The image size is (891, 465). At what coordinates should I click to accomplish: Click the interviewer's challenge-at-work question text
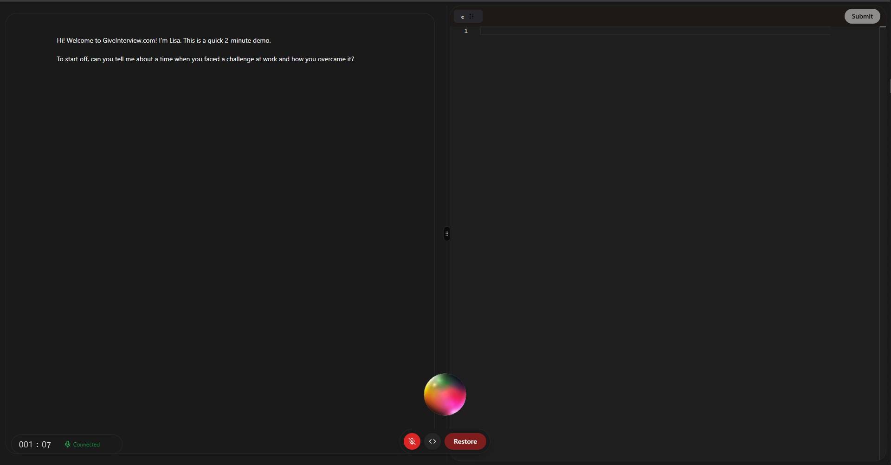coord(205,59)
